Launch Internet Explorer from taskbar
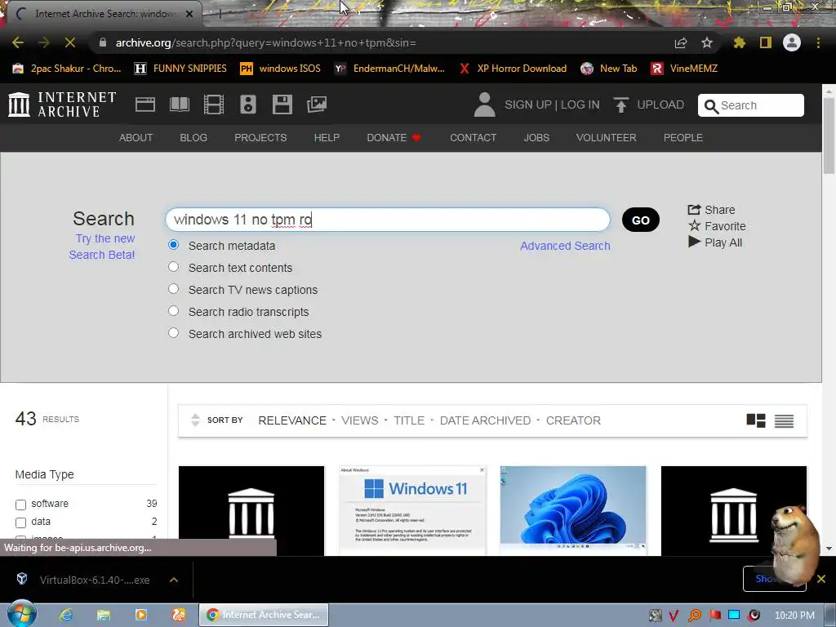The width and height of the screenshot is (836, 627). point(66,615)
